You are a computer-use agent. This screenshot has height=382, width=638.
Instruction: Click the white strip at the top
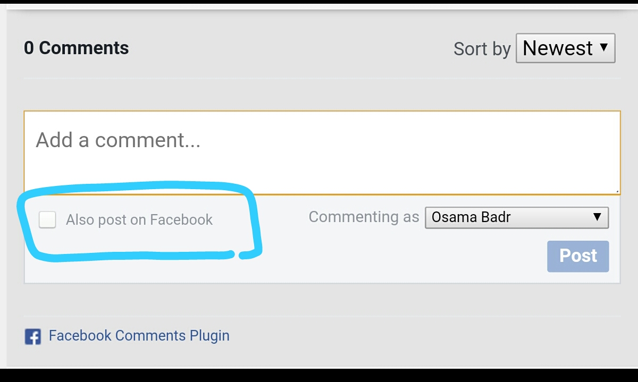[319, 2]
